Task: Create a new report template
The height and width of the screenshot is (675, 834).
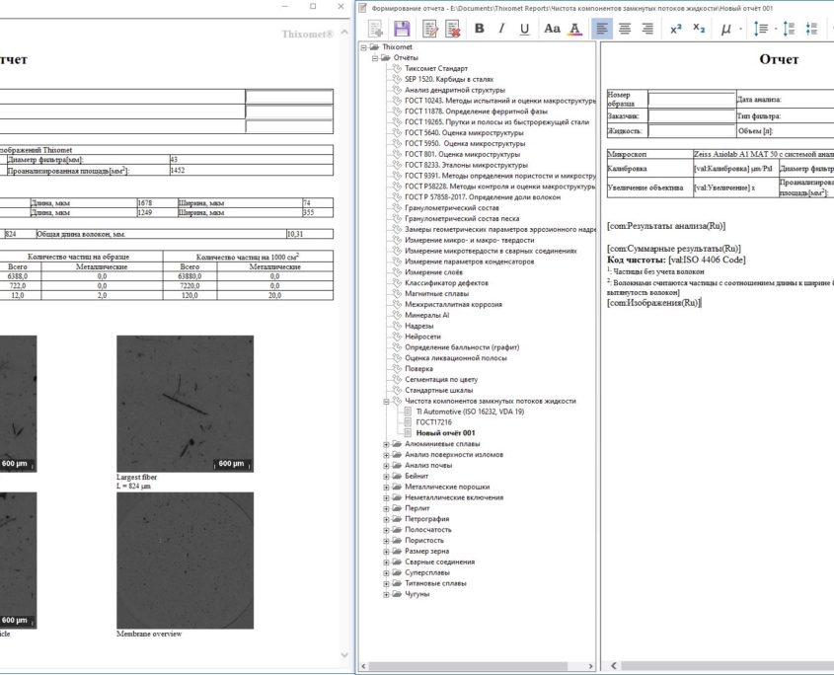Action: (376, 29)
